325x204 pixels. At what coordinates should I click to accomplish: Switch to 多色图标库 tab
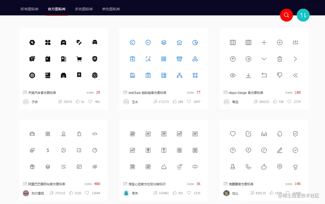84,9
